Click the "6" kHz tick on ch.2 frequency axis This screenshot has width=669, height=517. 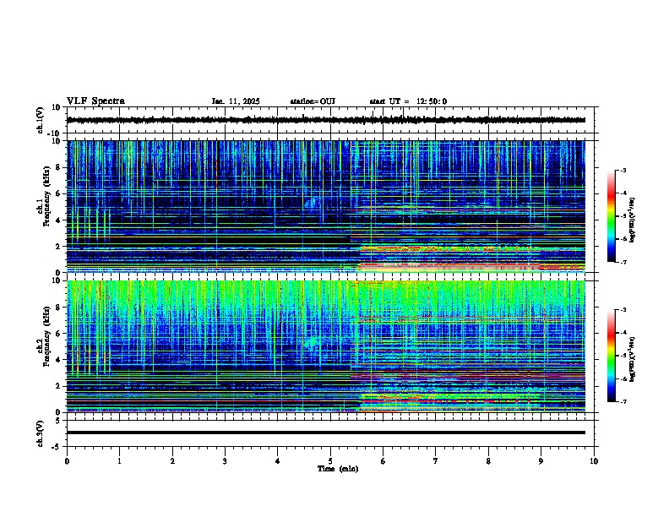pyautogui.click(x=59, y=334)
